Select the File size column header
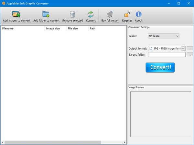Image resolution: width=194 pixels, height=145 pixels. (77, 28)
